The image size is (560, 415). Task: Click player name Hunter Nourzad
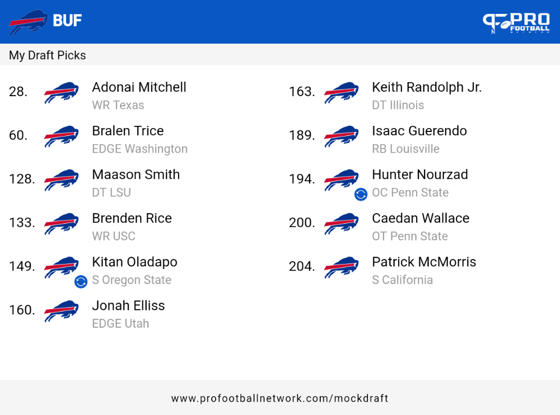coord(419,175)
